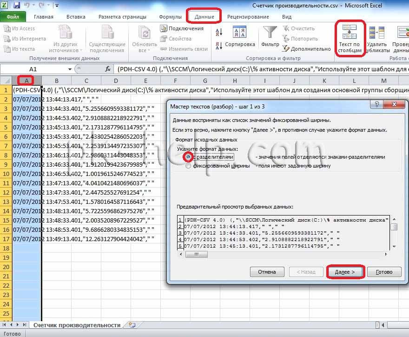
Task: Click Очистить filter
Action: coord(299,28)
